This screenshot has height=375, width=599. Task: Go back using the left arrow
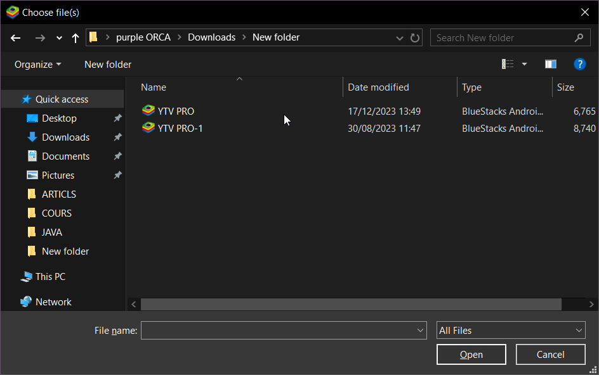[15, 38]
